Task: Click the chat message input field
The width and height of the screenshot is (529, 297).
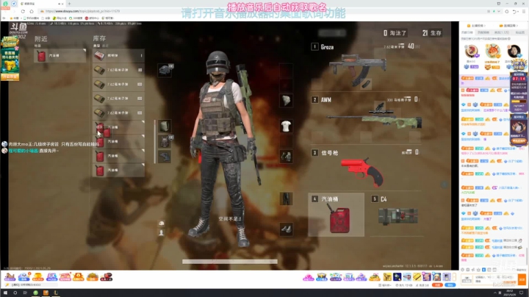Action: pos(495,279)
